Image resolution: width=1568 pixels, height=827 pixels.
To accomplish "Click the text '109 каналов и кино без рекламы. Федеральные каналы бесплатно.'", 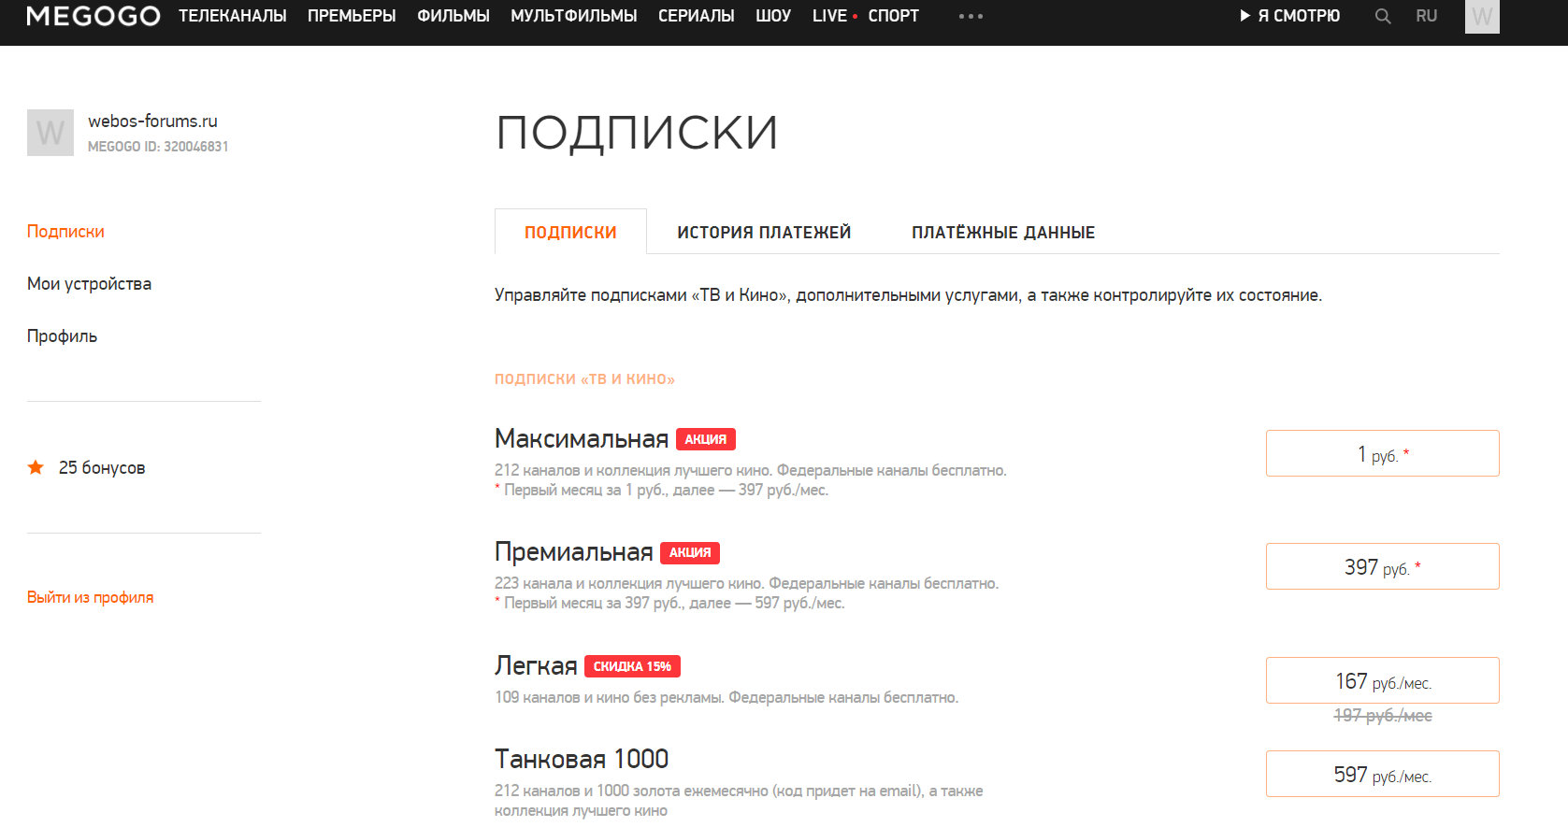I will pos(726,697).
